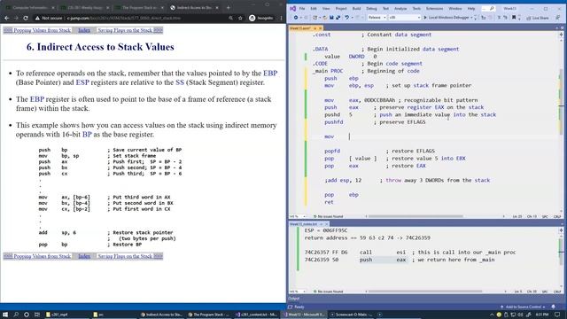Open the taskbar action center icon
567x319 pixels.
558,315
